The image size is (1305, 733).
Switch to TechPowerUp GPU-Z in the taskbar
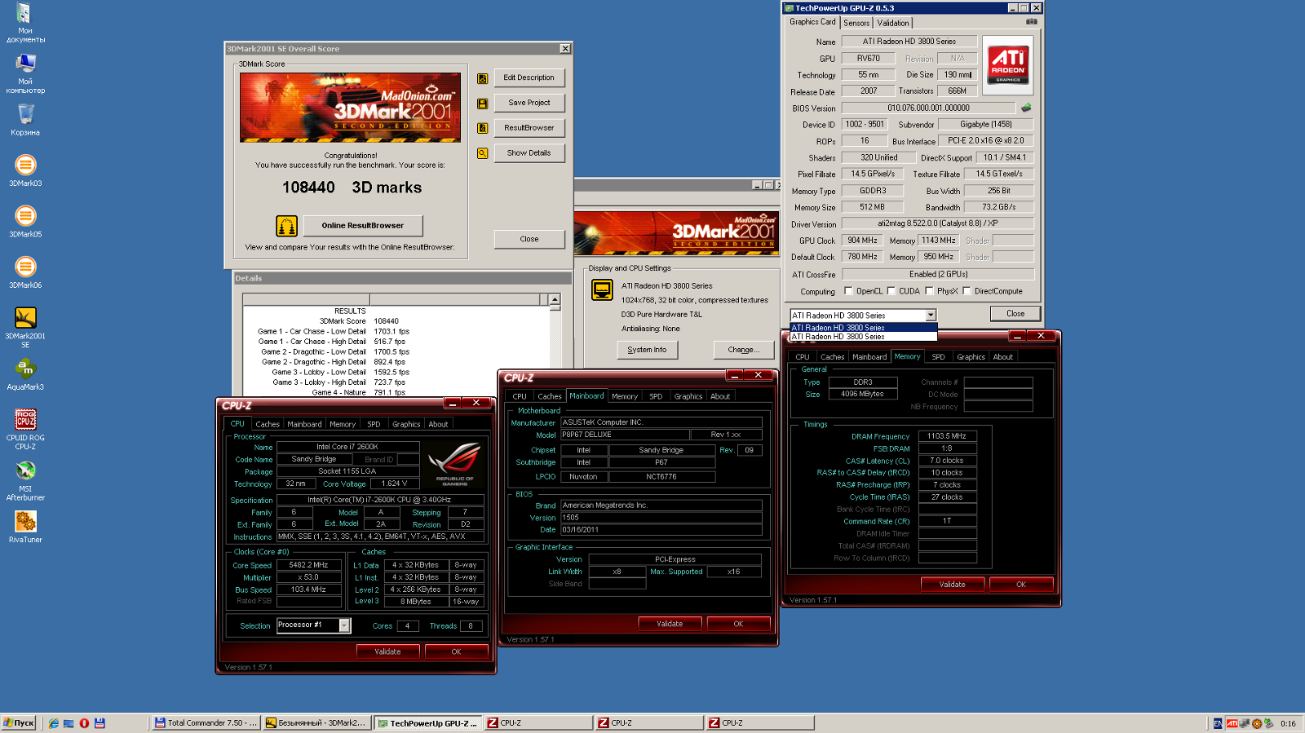click(x=427, y=723)
